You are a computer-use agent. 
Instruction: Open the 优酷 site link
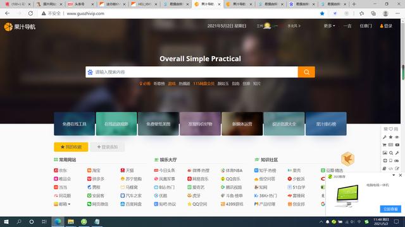(161, 195)
